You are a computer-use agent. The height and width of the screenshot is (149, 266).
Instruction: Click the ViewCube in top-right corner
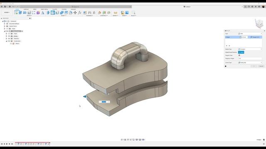(x=259, y=24)
